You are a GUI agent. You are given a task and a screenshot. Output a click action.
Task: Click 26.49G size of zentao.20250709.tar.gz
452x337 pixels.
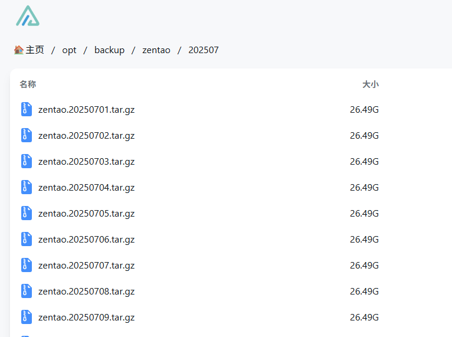(x=364, y=317)
